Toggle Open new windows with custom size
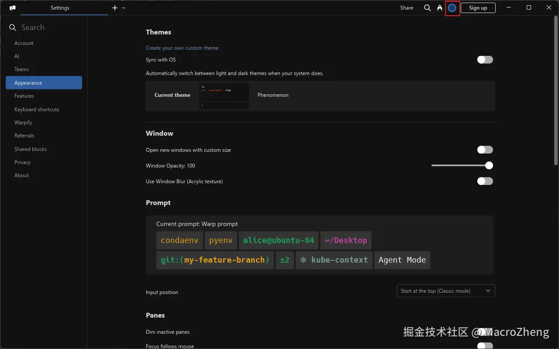 [485, 150]
